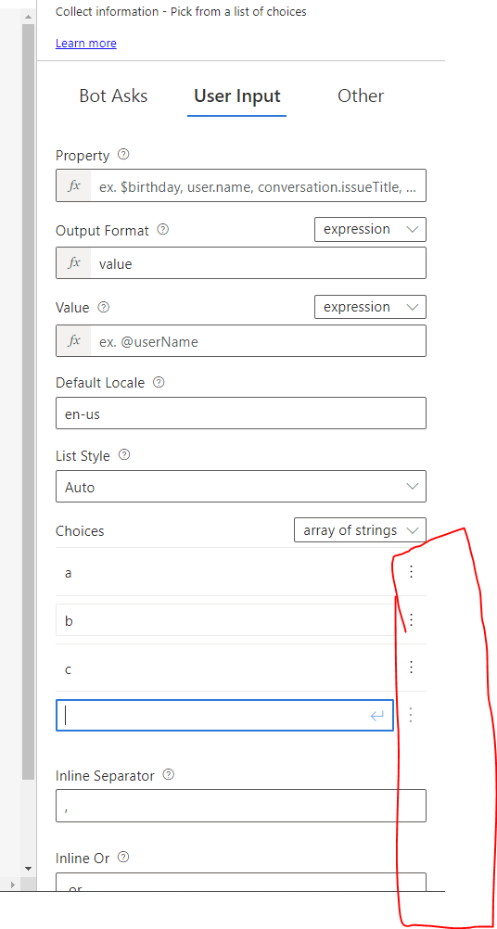Show help for List Style
The width and height of the screenshot is (497, 929).
pyautogui.click(x=124, y=455)
